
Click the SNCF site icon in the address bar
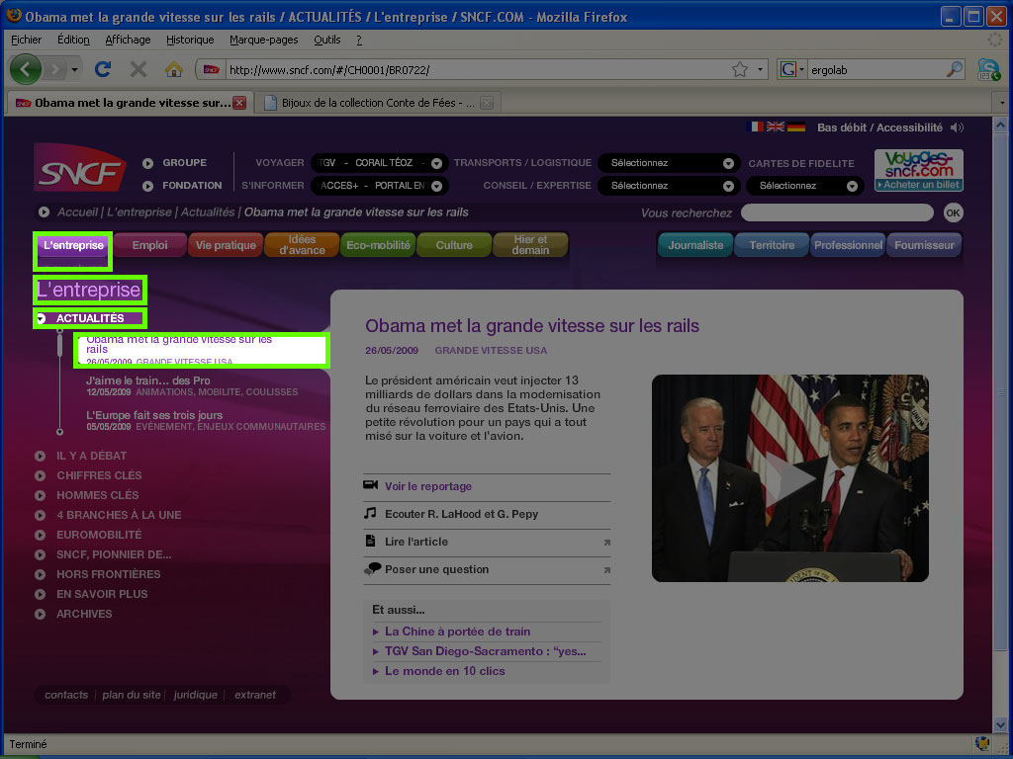click(212, 70)
